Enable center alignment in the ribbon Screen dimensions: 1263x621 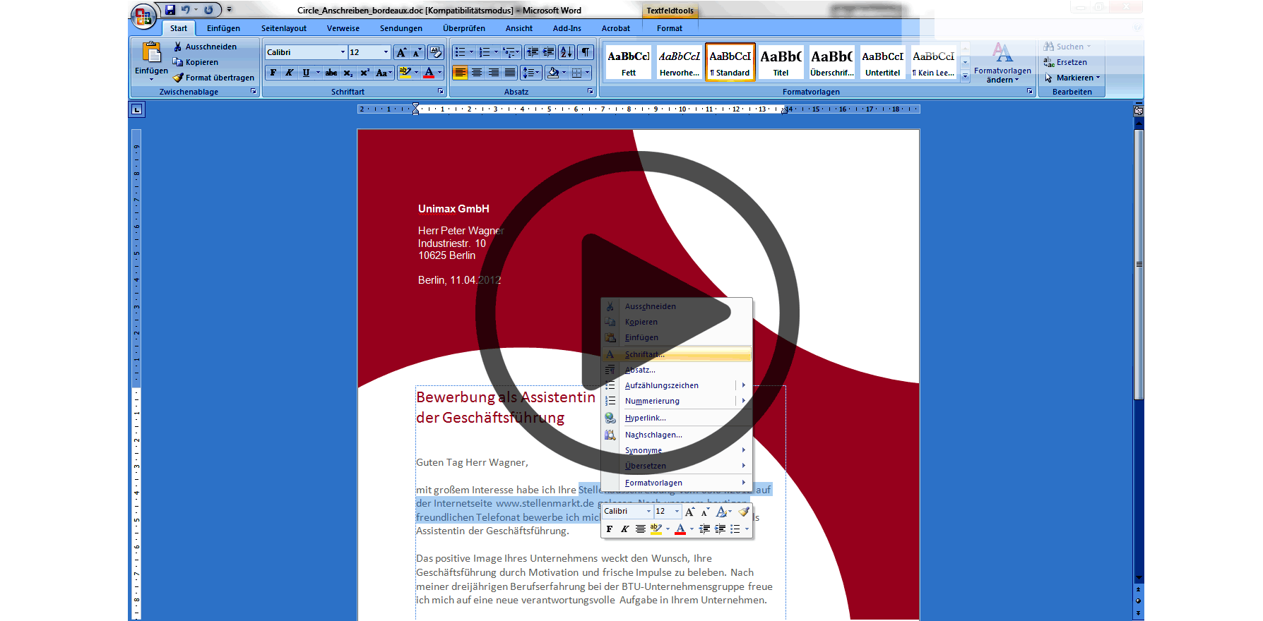[477, 73]
